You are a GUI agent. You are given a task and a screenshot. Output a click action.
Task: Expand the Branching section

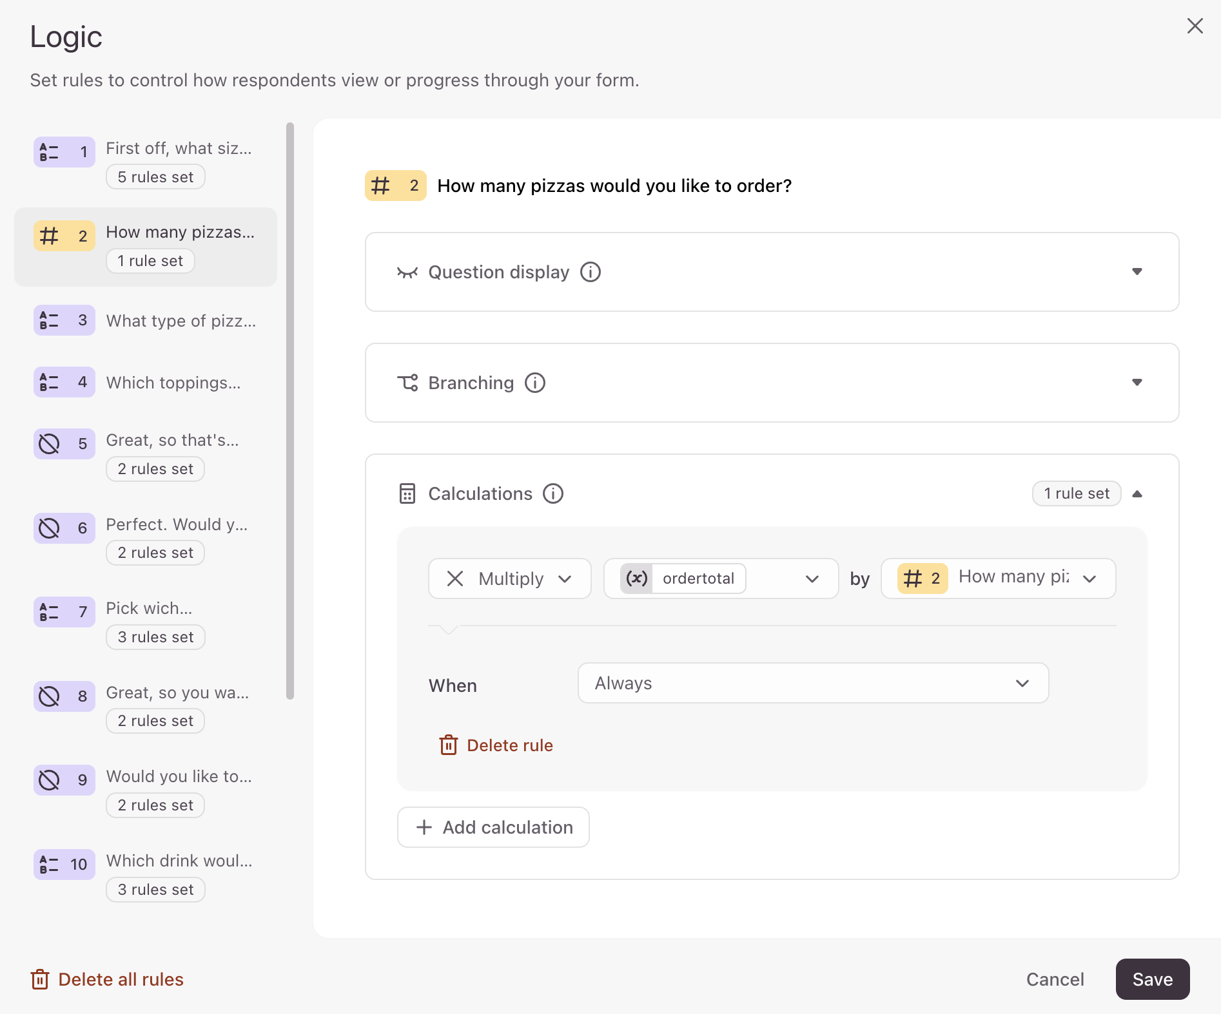[x=1137, y=383]
